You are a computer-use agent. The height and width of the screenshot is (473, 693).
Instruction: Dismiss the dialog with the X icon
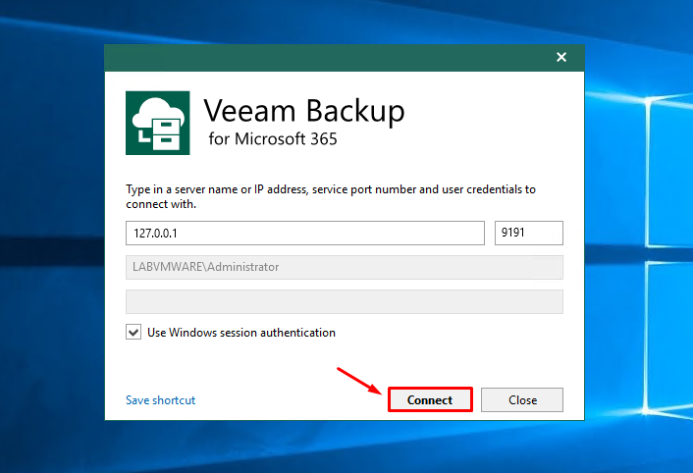pyautogui.click(x=561, y=57)
